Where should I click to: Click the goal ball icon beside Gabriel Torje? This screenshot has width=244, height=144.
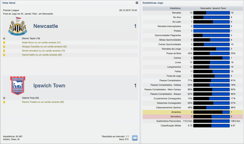[x=4, y=98]
